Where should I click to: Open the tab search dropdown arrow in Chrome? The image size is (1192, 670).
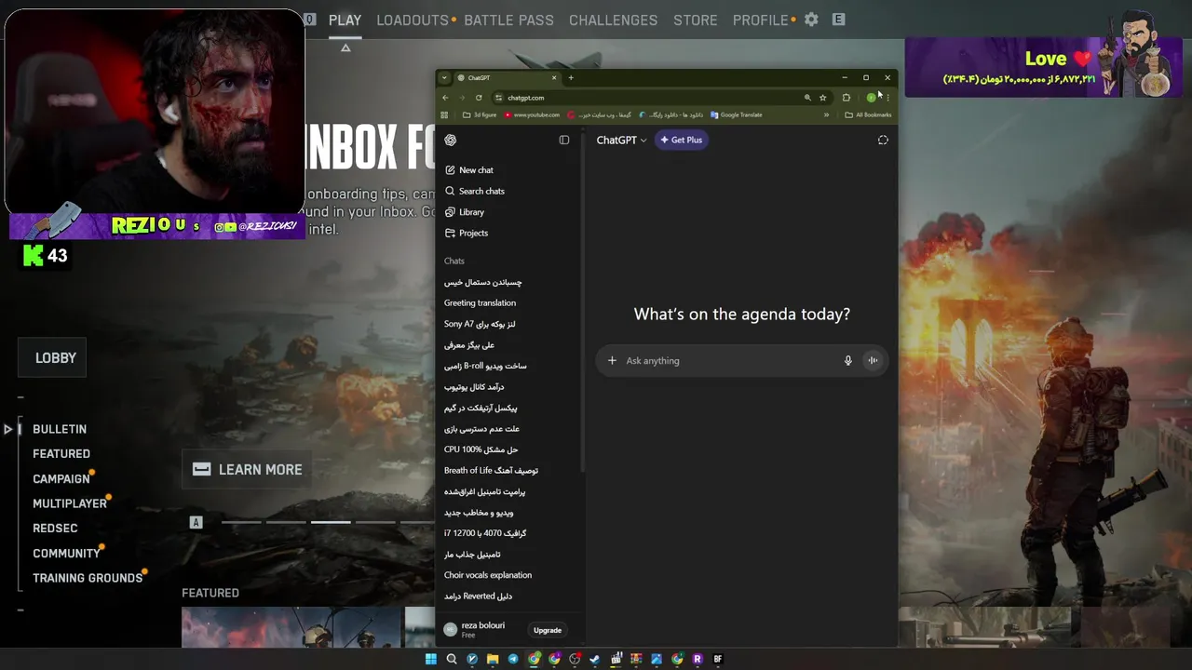tap(444, 78)
